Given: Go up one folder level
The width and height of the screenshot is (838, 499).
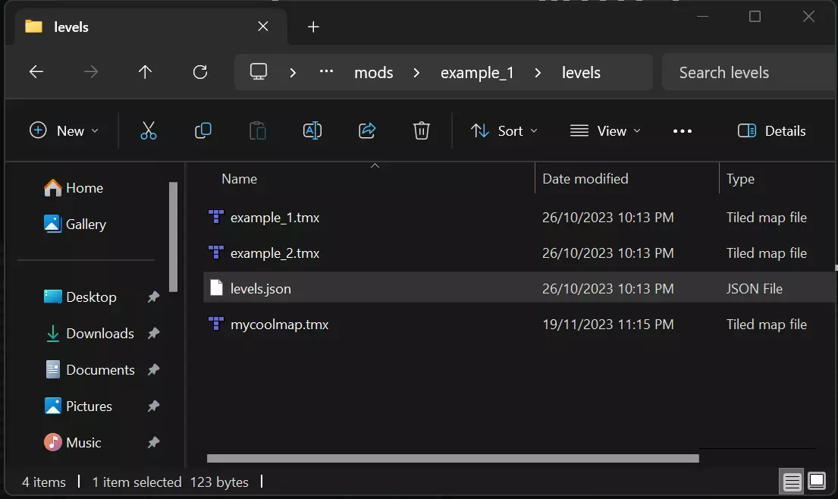Looking at the screenshot, I should tap(145, 72).
